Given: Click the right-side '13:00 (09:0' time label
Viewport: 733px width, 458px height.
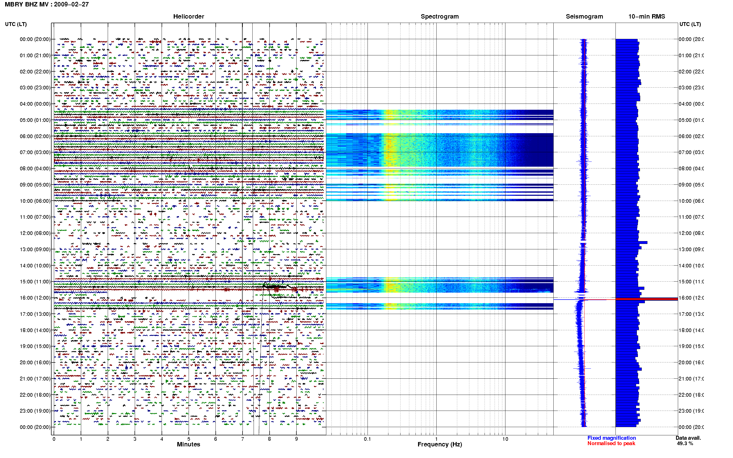Looking at the screenshot, I should 691,249.
